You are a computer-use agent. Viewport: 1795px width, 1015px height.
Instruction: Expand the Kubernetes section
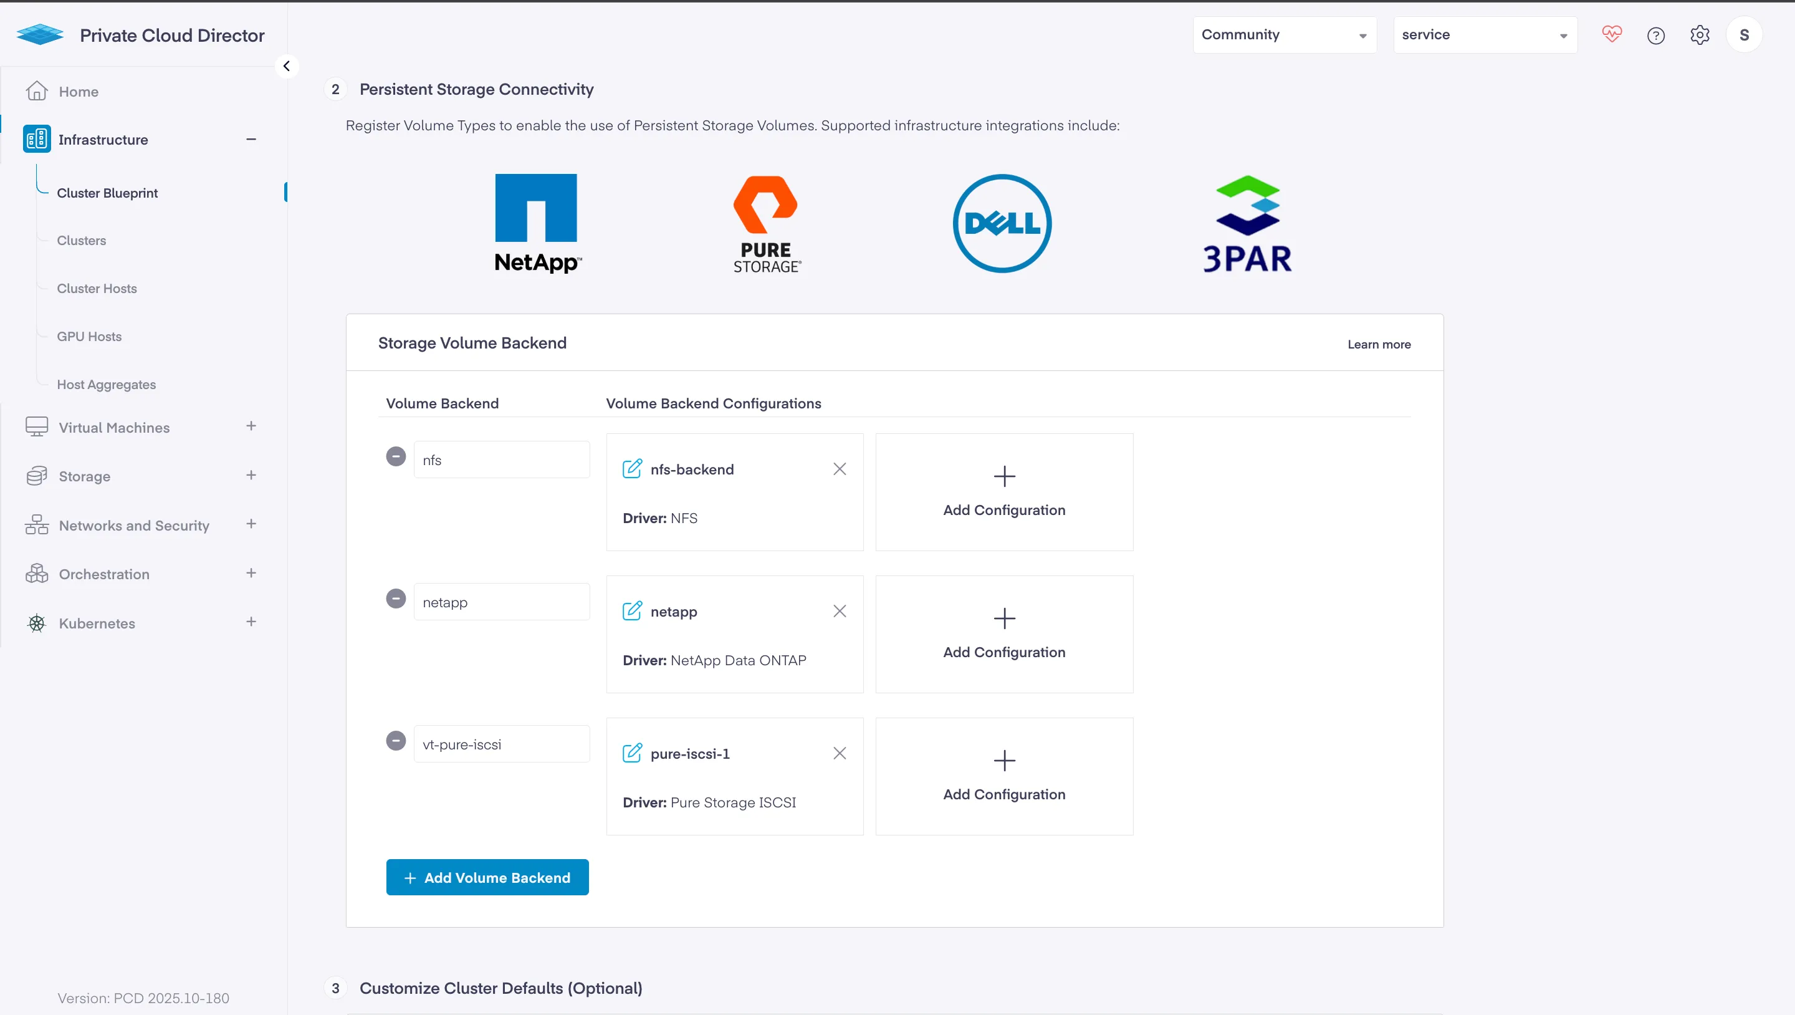tap(251, 622)
